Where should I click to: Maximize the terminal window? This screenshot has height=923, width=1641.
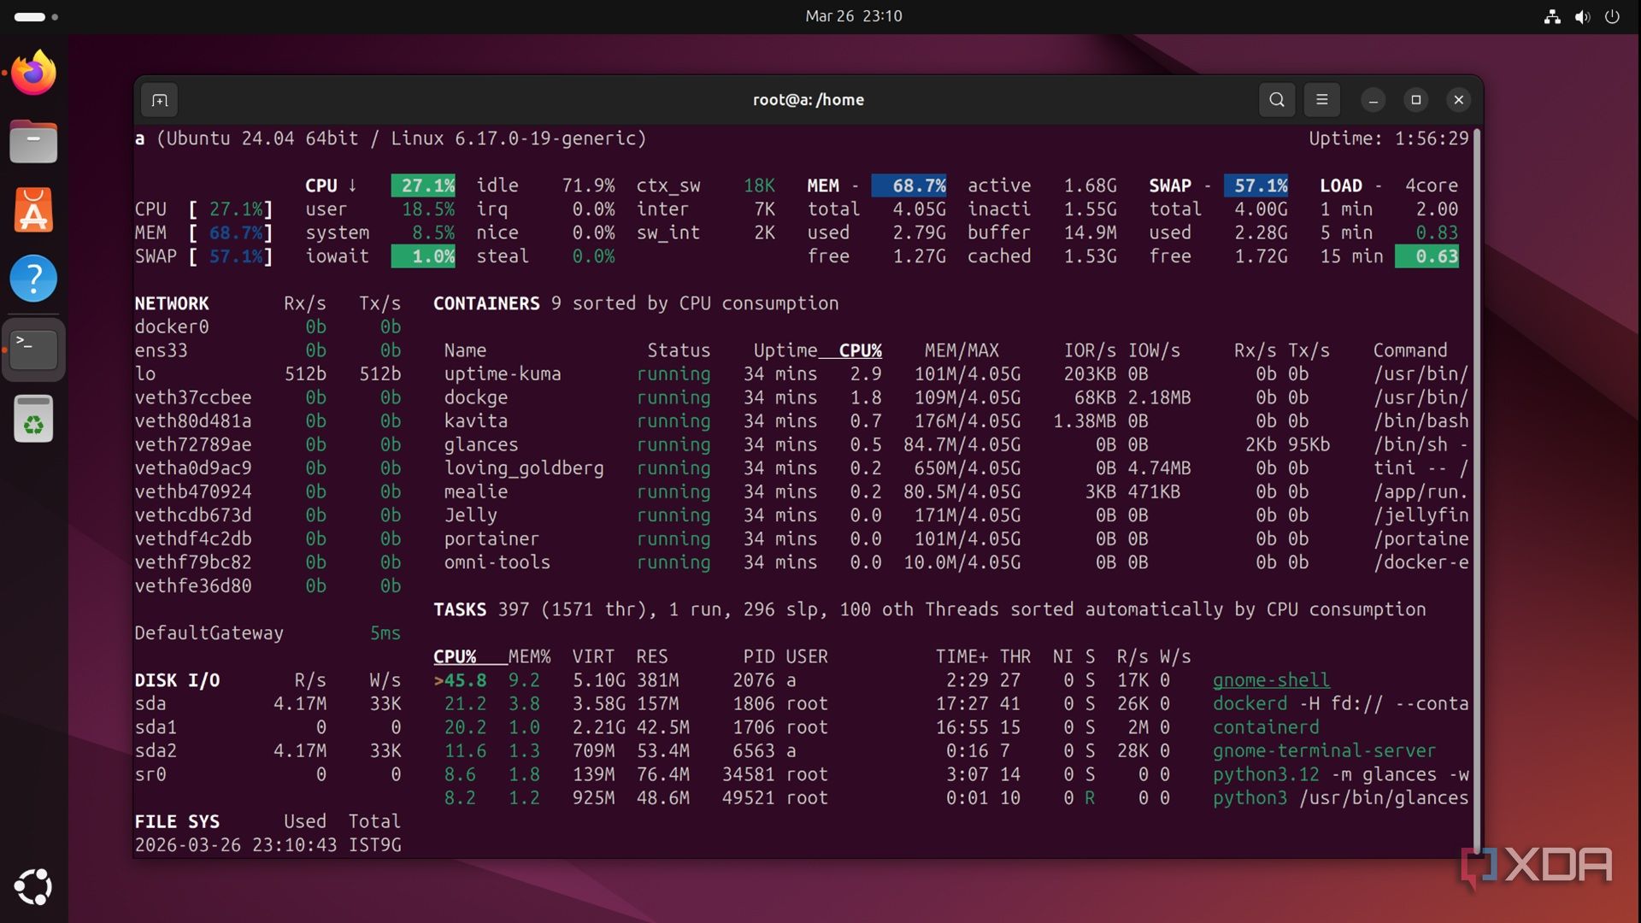click(1415, 100)
